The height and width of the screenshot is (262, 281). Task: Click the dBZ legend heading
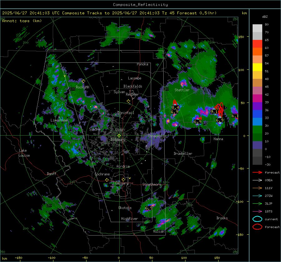click(x=265, y=17)
